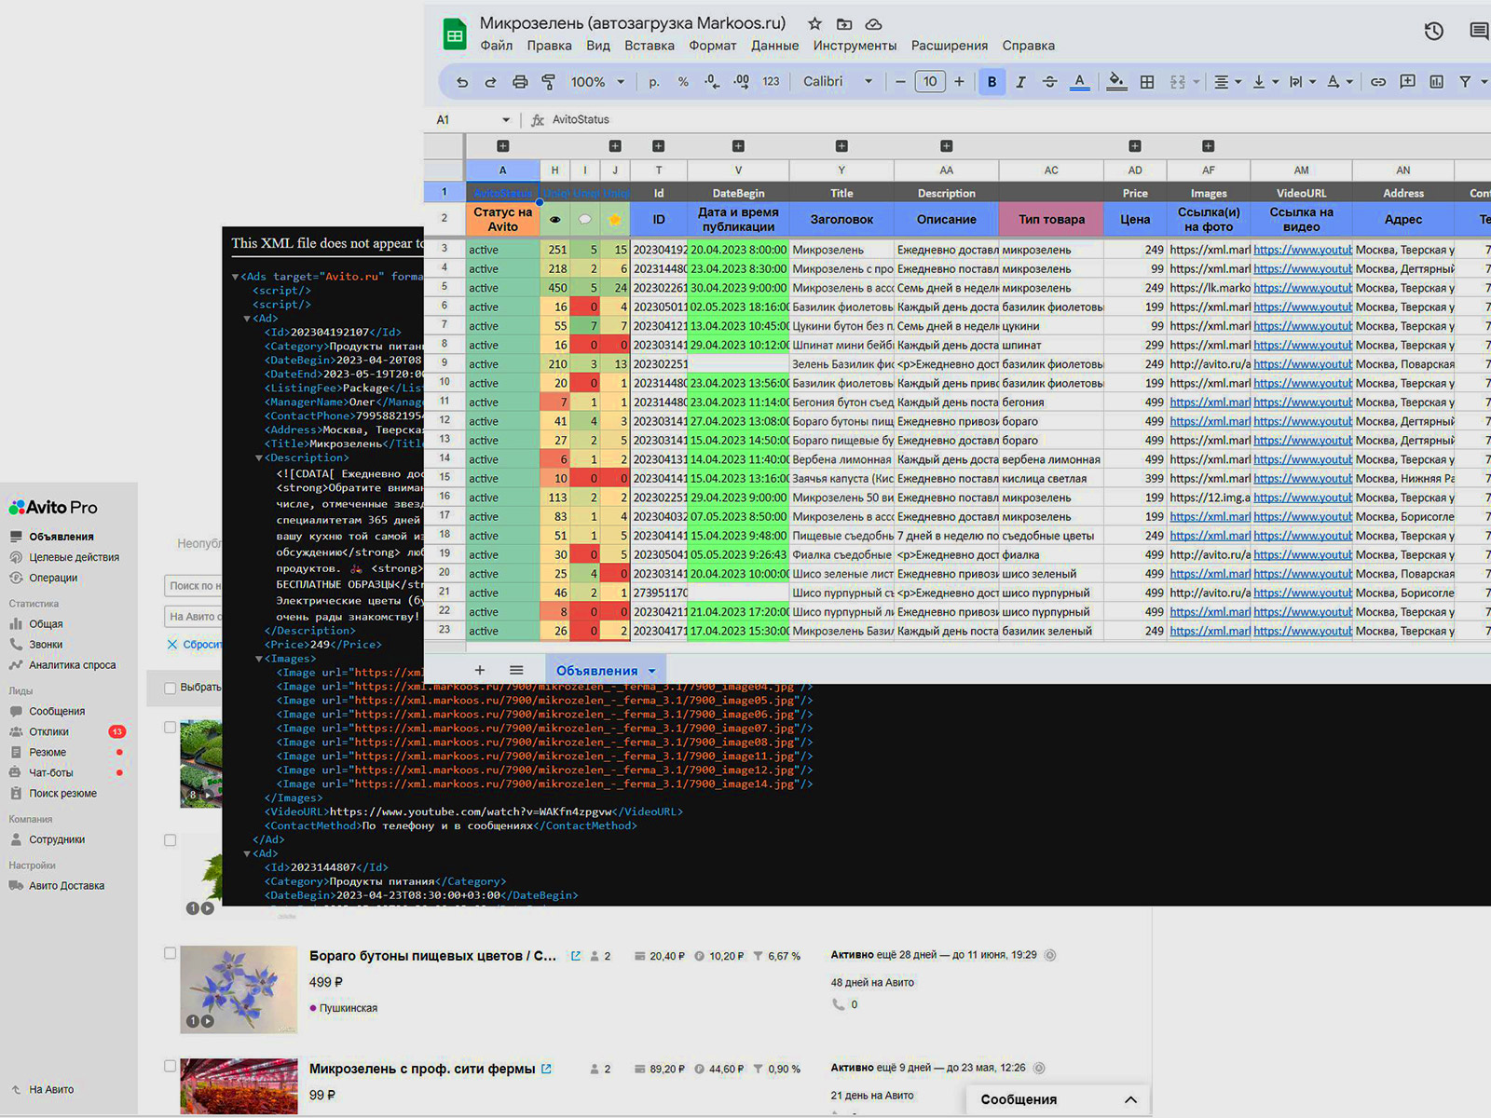Insert a comment with the toolbar icon
This screenshot has width=1491, height=1118.
[1408, 82]
